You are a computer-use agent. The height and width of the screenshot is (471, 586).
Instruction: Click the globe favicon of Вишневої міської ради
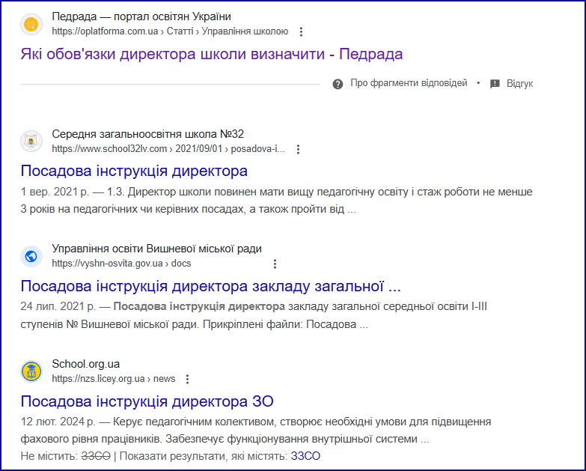pyautogui.click(x=31, y=256)
